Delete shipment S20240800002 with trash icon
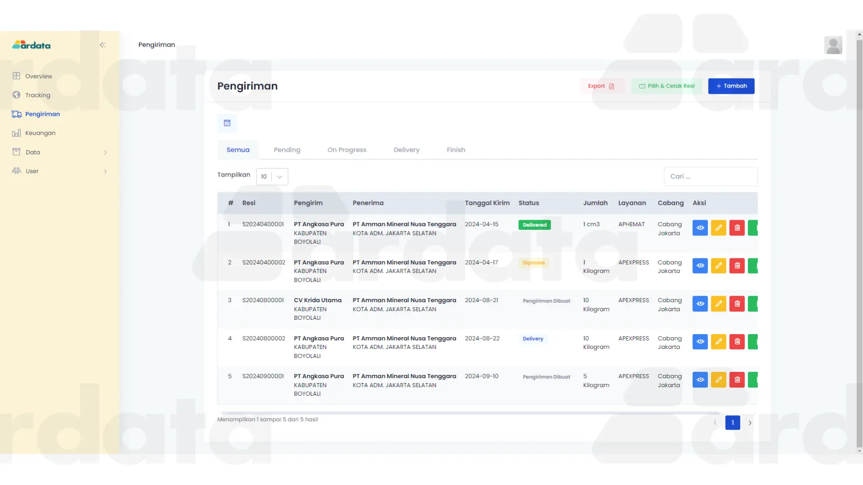Image resolution: width=863 pixels, height=485 pixels. [737, 342]
